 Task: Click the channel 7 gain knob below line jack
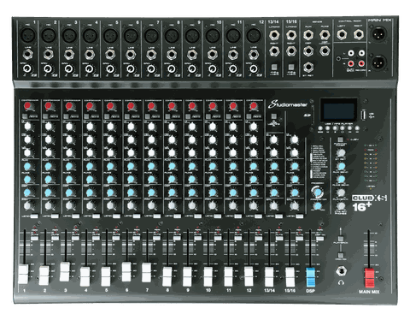(x=151, y=68)
